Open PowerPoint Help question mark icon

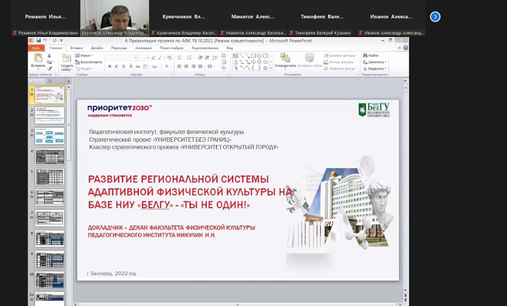coord(406,48)
